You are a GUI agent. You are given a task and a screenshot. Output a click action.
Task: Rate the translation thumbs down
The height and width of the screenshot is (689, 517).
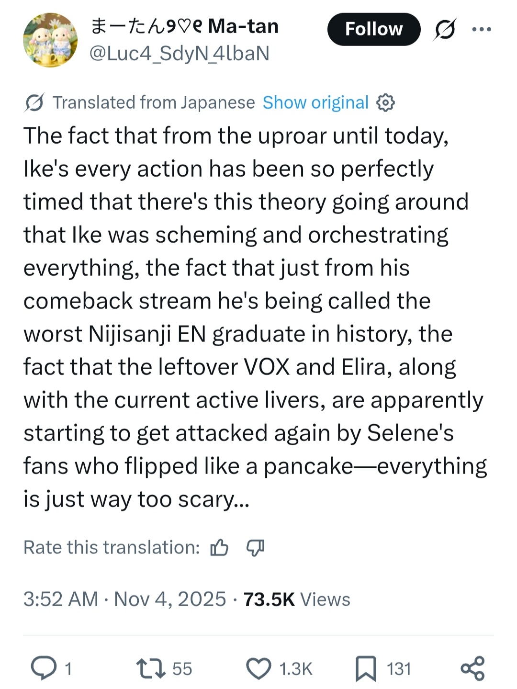point(255,547)
